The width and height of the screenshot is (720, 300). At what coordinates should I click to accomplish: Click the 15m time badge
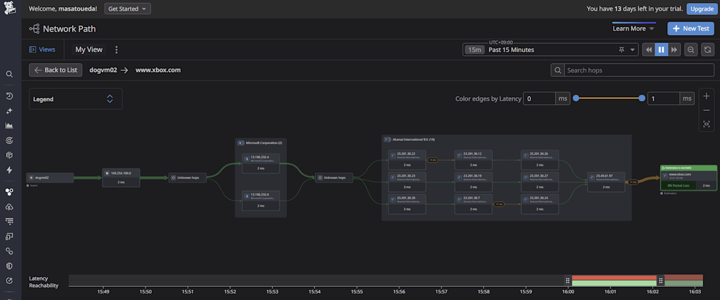coord(475,50)
